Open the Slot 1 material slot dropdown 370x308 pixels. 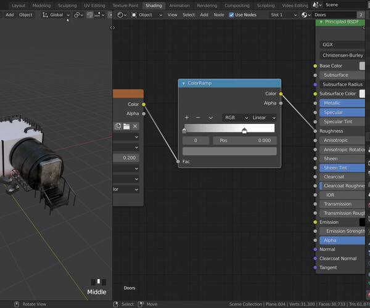tap(283, 15)
